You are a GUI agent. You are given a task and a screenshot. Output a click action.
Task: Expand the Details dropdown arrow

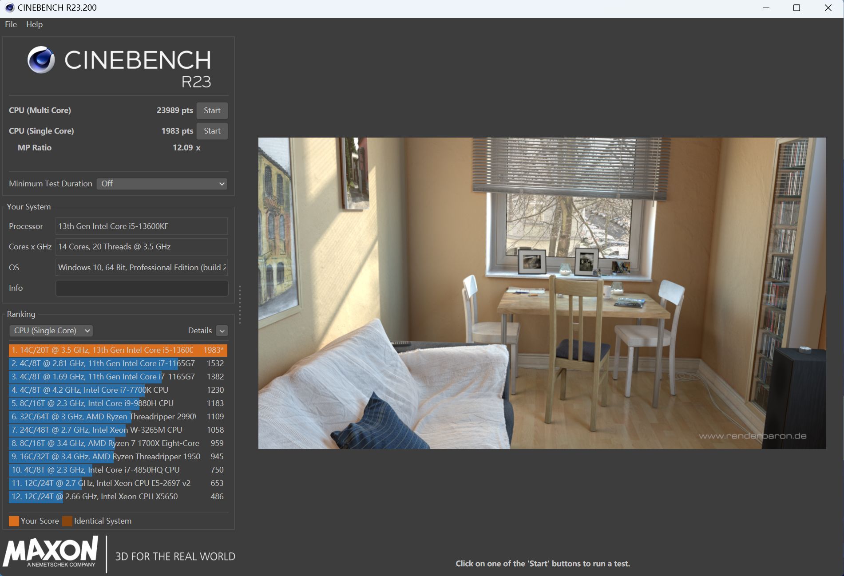[222, 331]
